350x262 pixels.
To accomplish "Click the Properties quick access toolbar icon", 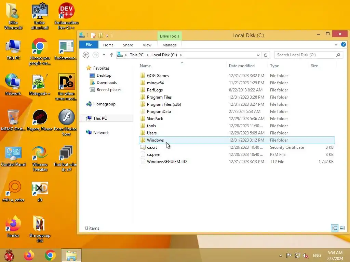I will click(x=93, y=35).
